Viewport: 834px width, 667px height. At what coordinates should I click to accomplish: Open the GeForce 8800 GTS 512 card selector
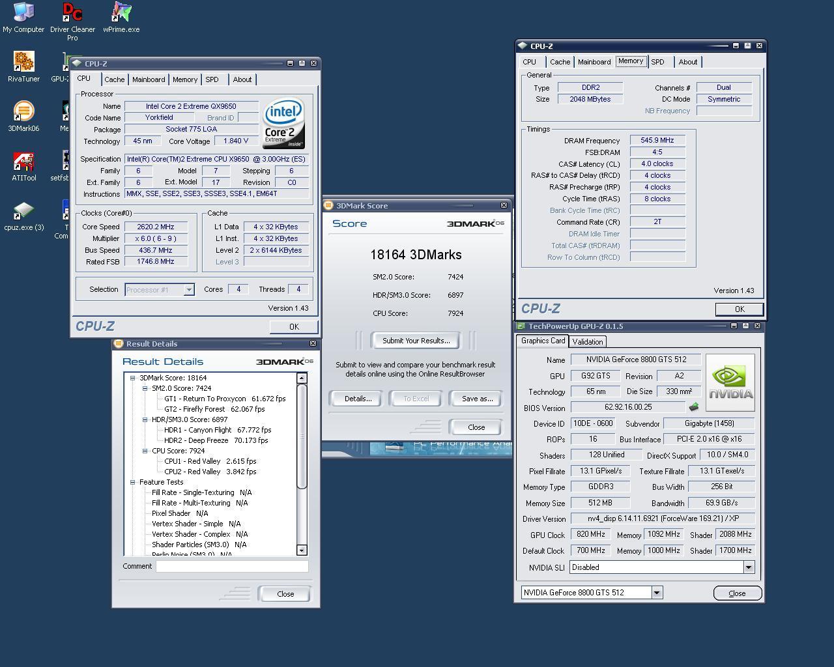[657, 593]
